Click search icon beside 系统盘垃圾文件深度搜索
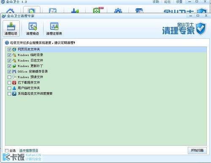The height and width of the screenshot is (163, 211). 14,94
